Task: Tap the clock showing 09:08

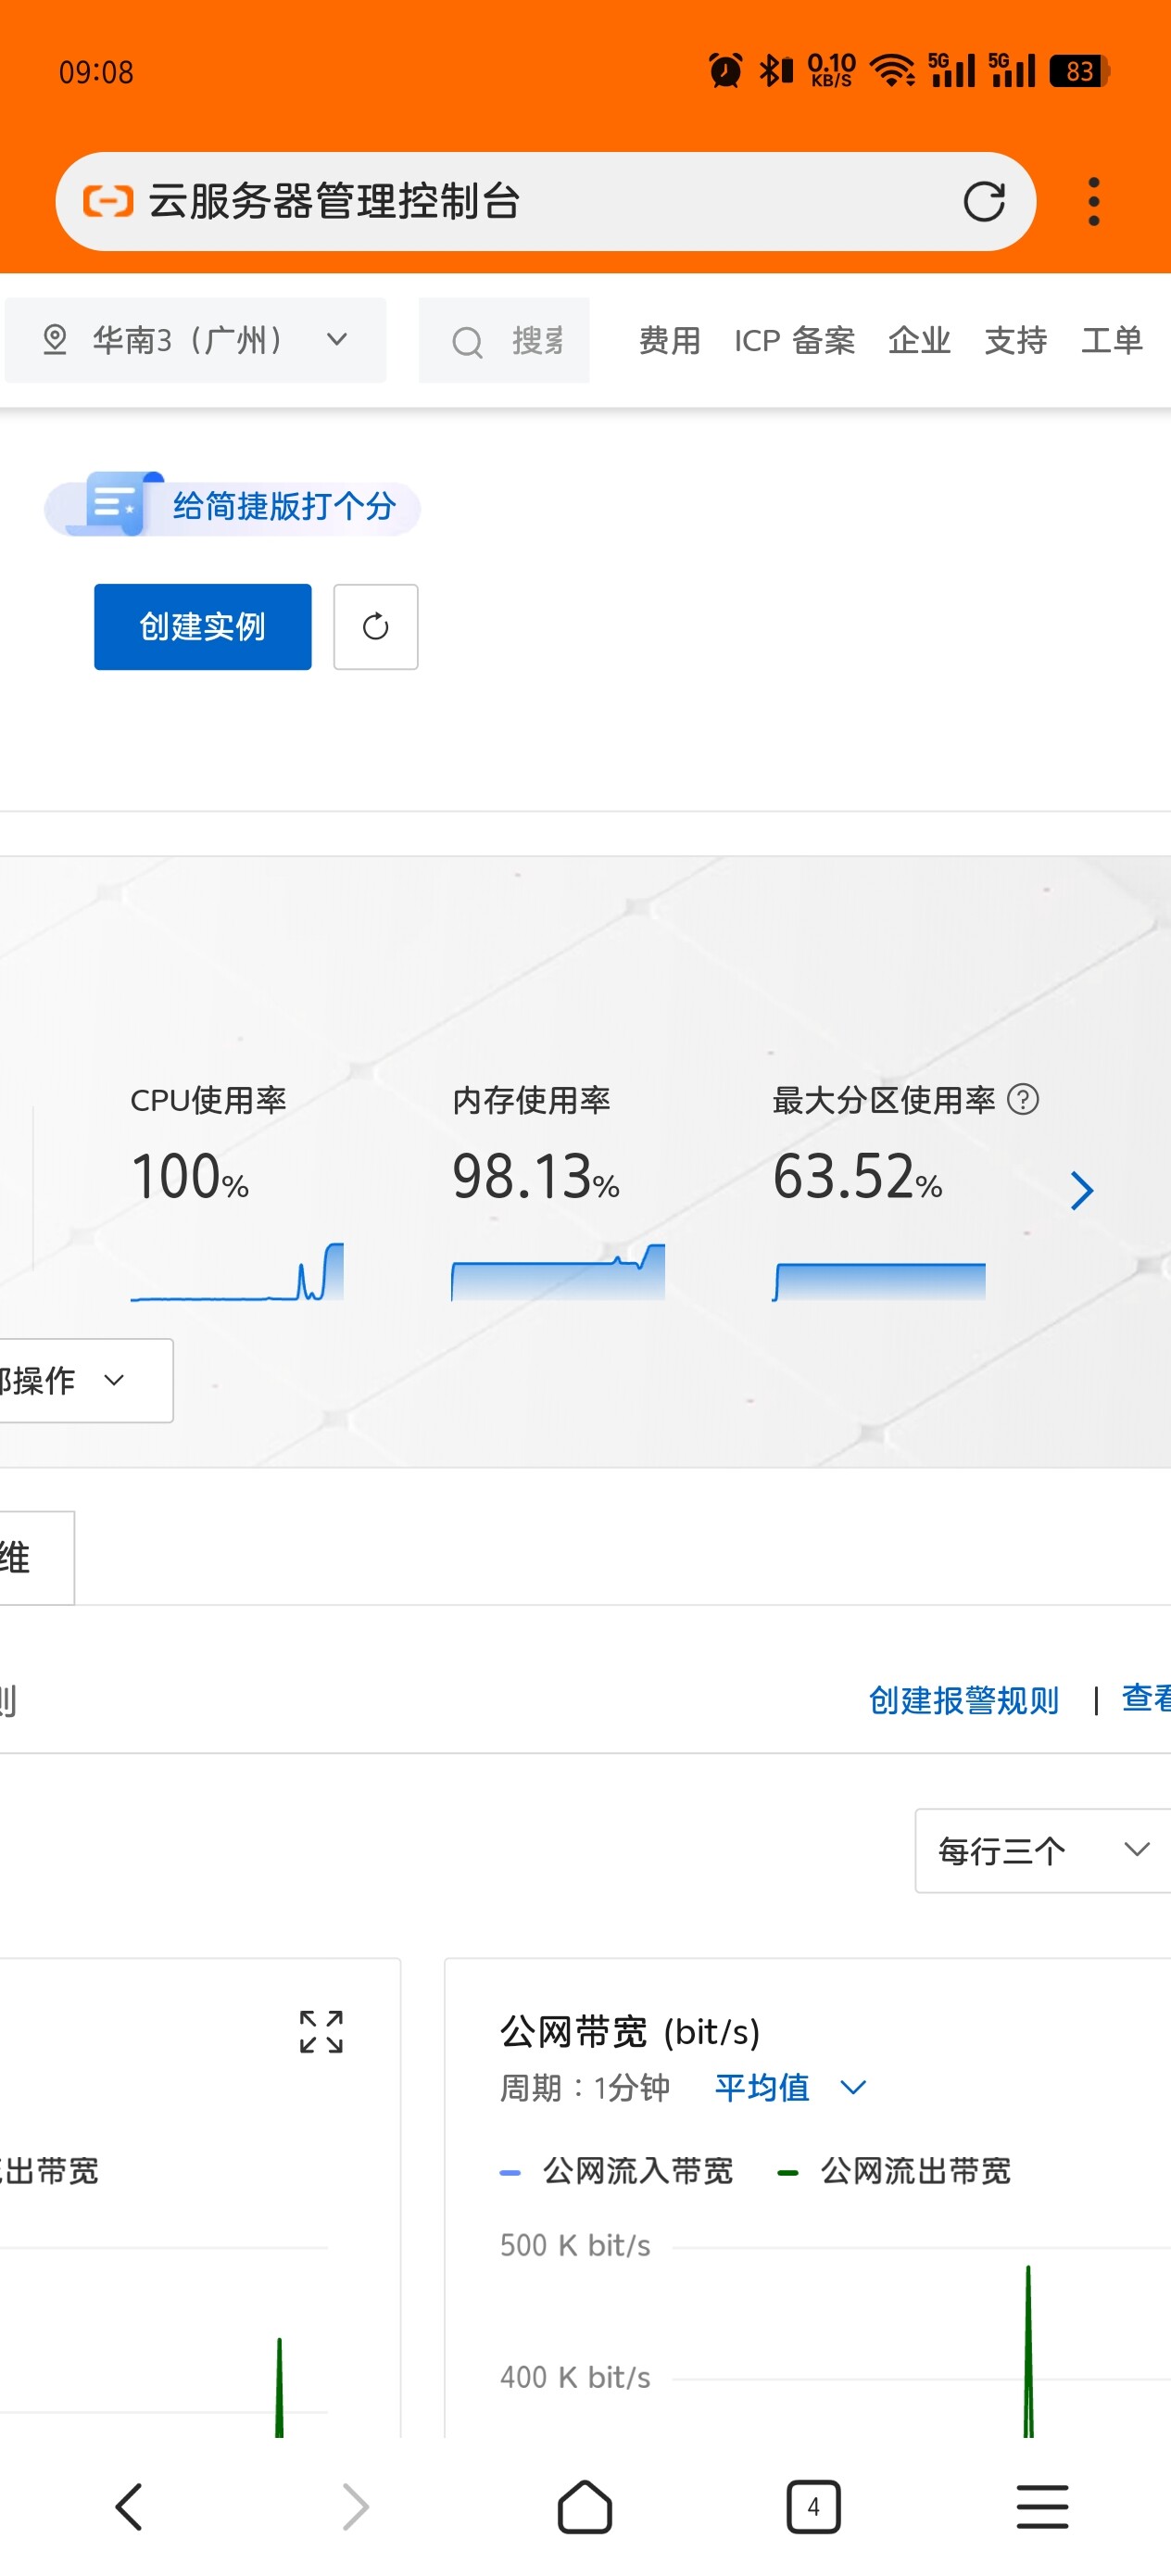Action: (96, 72)
